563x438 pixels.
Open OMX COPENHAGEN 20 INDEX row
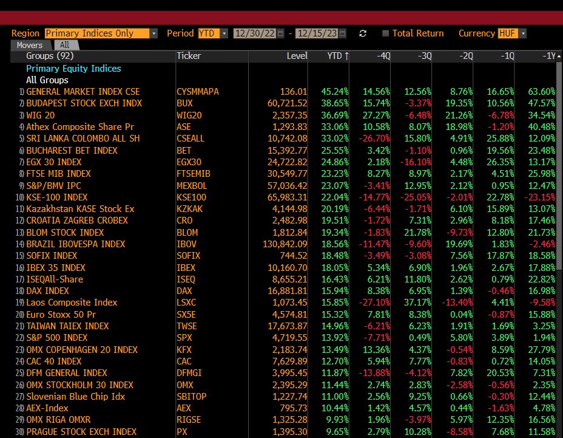pos(284,350)
